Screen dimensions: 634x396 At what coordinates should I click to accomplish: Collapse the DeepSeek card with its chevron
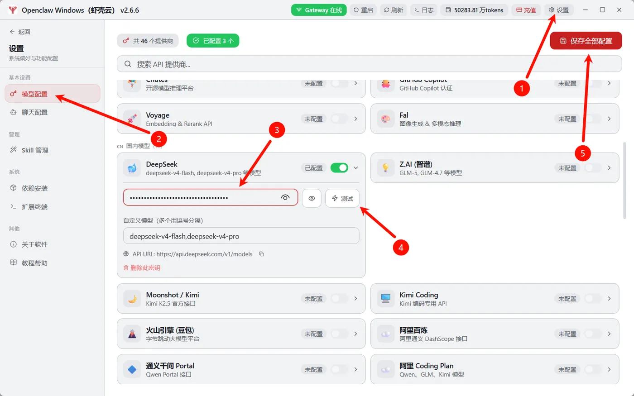356,168
